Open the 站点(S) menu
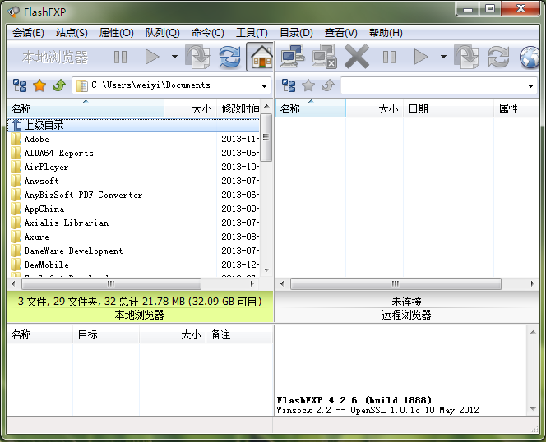This screenshot has height=442, width=546. point(72,33)
